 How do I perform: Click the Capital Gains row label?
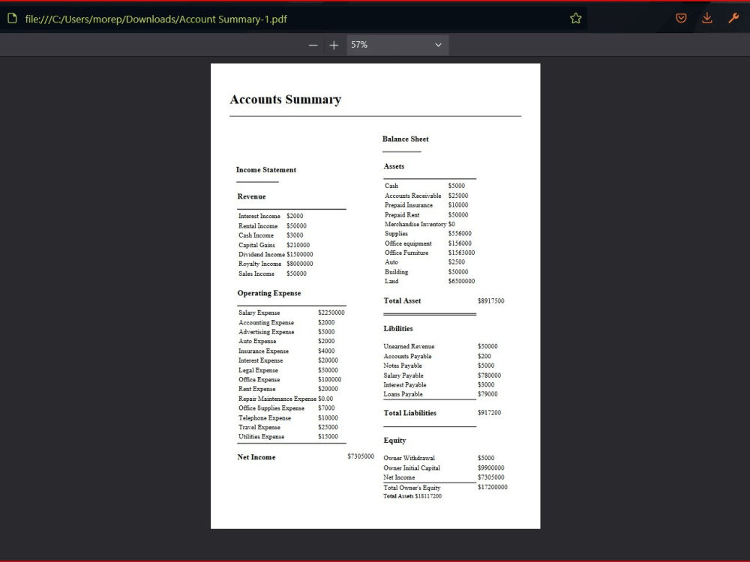pyautogui.click(x=256, y=245)
